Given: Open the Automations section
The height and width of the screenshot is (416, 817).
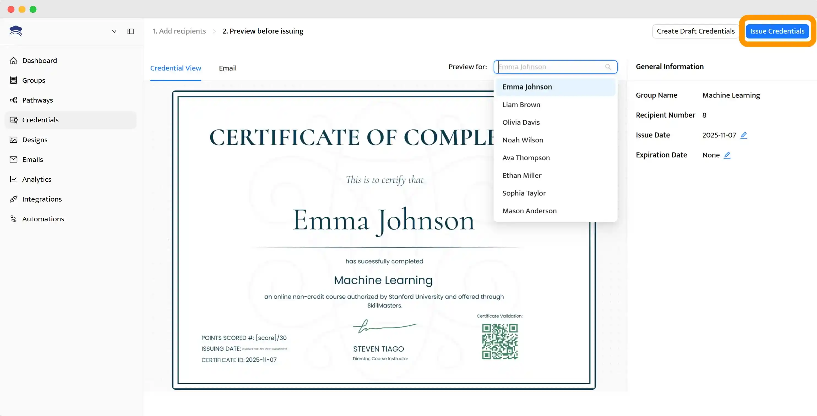Looking at the screenshot, I should pos(43,219).
